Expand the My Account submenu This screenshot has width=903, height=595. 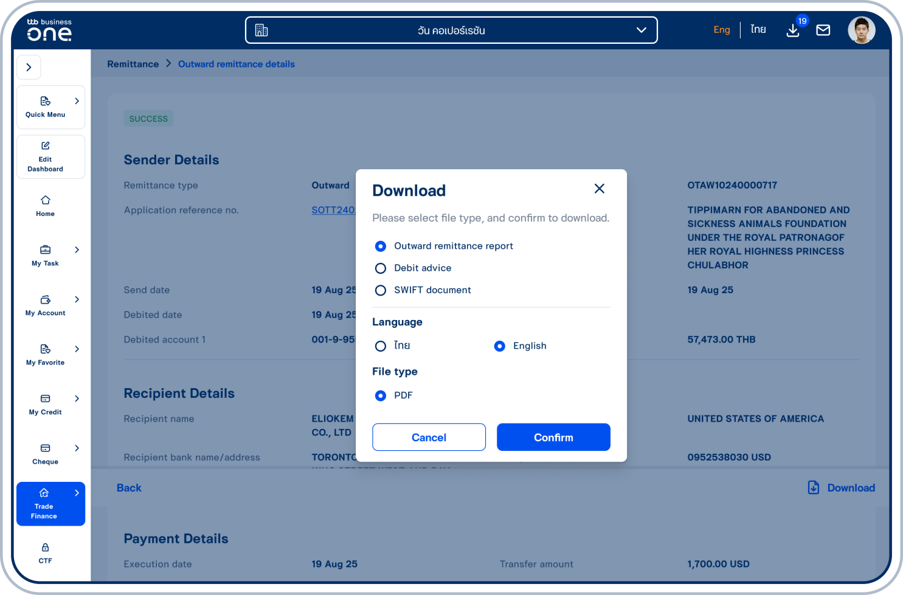point(77,299)
